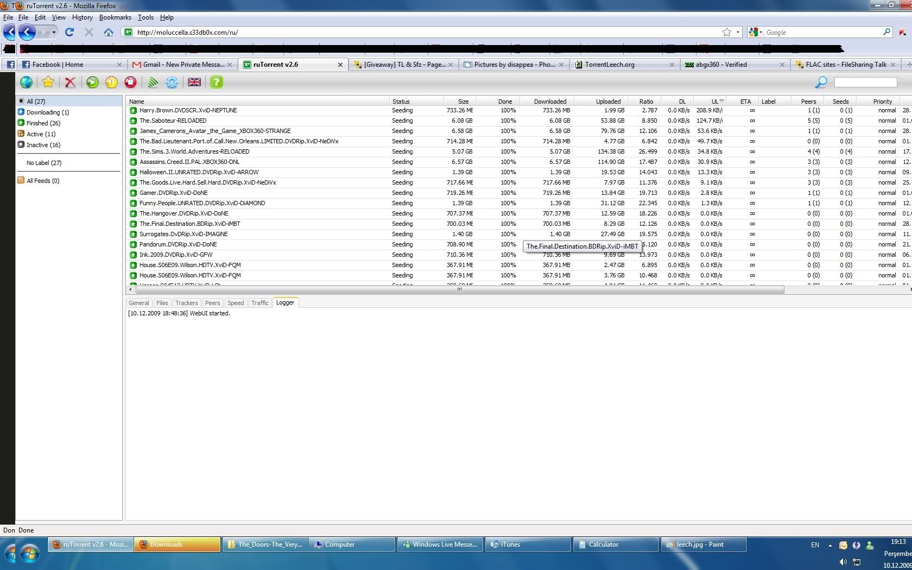Reload the page with Firefox refresh icon
The image size is (912, 570).
69,32
